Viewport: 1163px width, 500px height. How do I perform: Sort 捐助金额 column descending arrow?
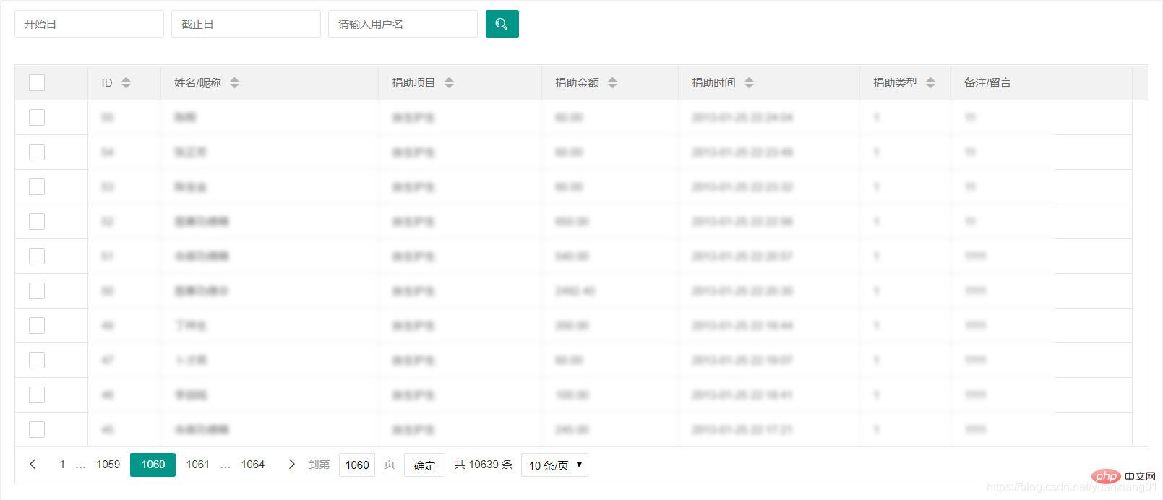pyautogui.click(x=612, y=86)
